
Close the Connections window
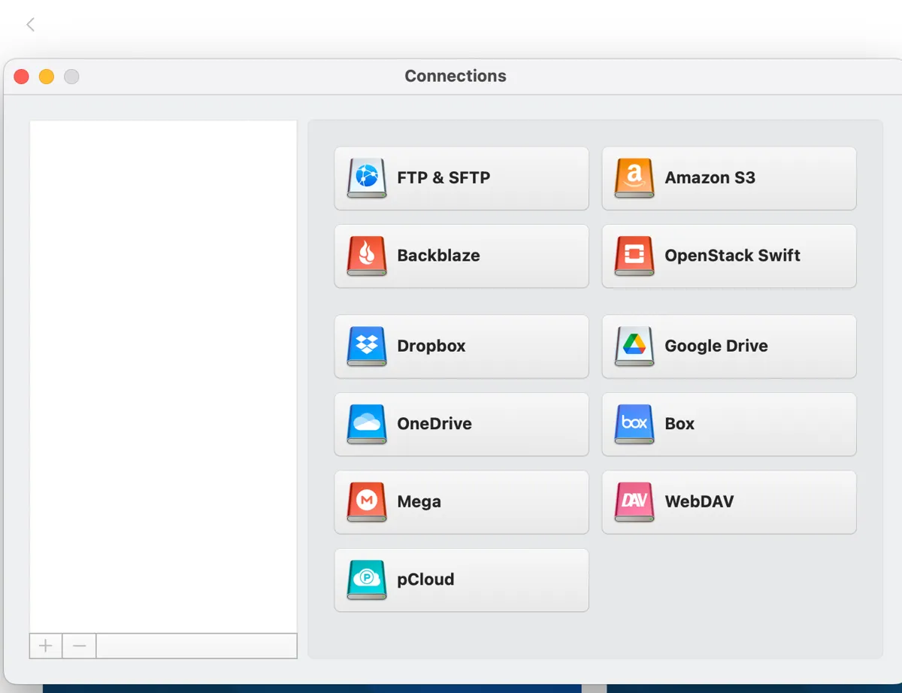coord(22,77)
